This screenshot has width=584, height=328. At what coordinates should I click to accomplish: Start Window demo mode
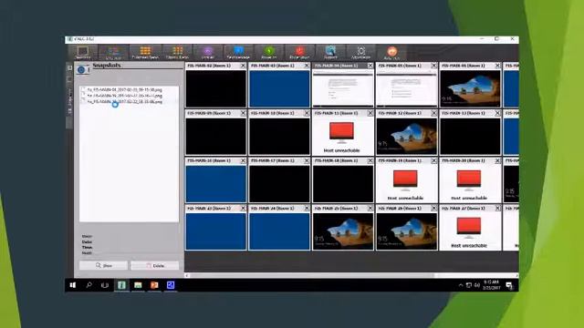tap(177, 53)
